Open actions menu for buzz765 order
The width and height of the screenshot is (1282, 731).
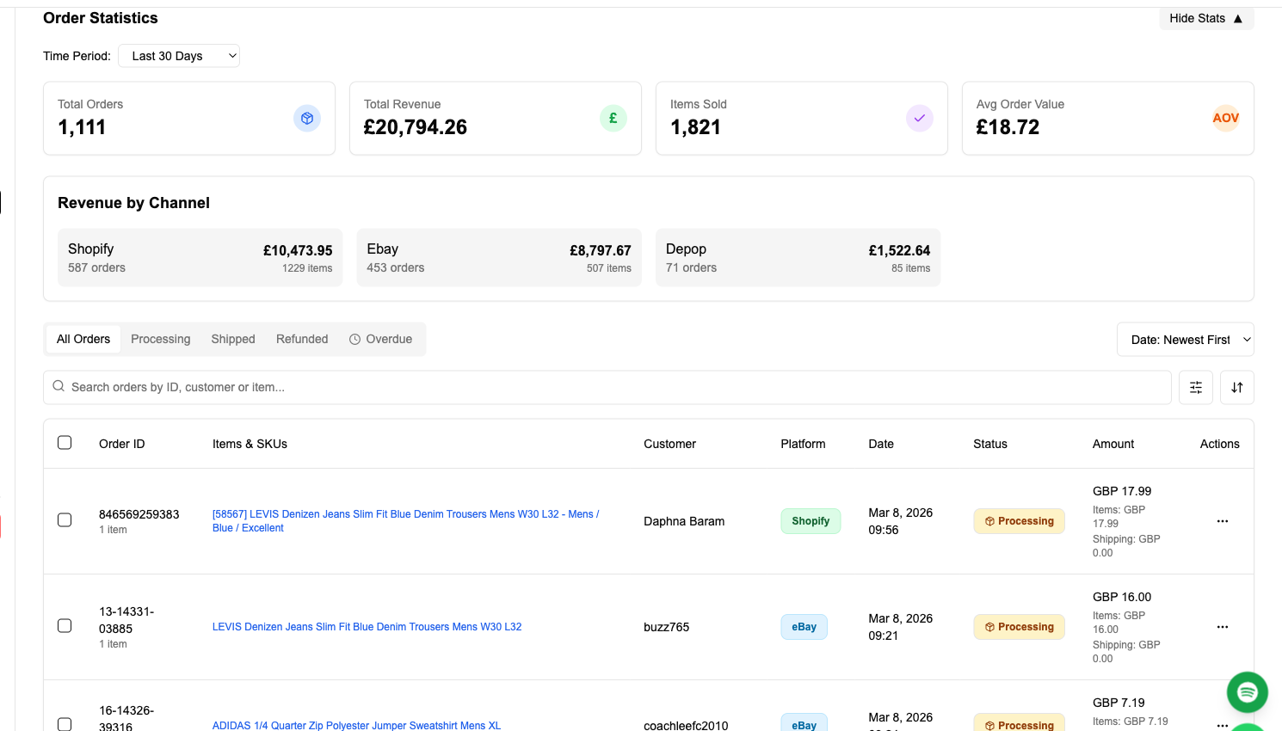click(1223, 627)
